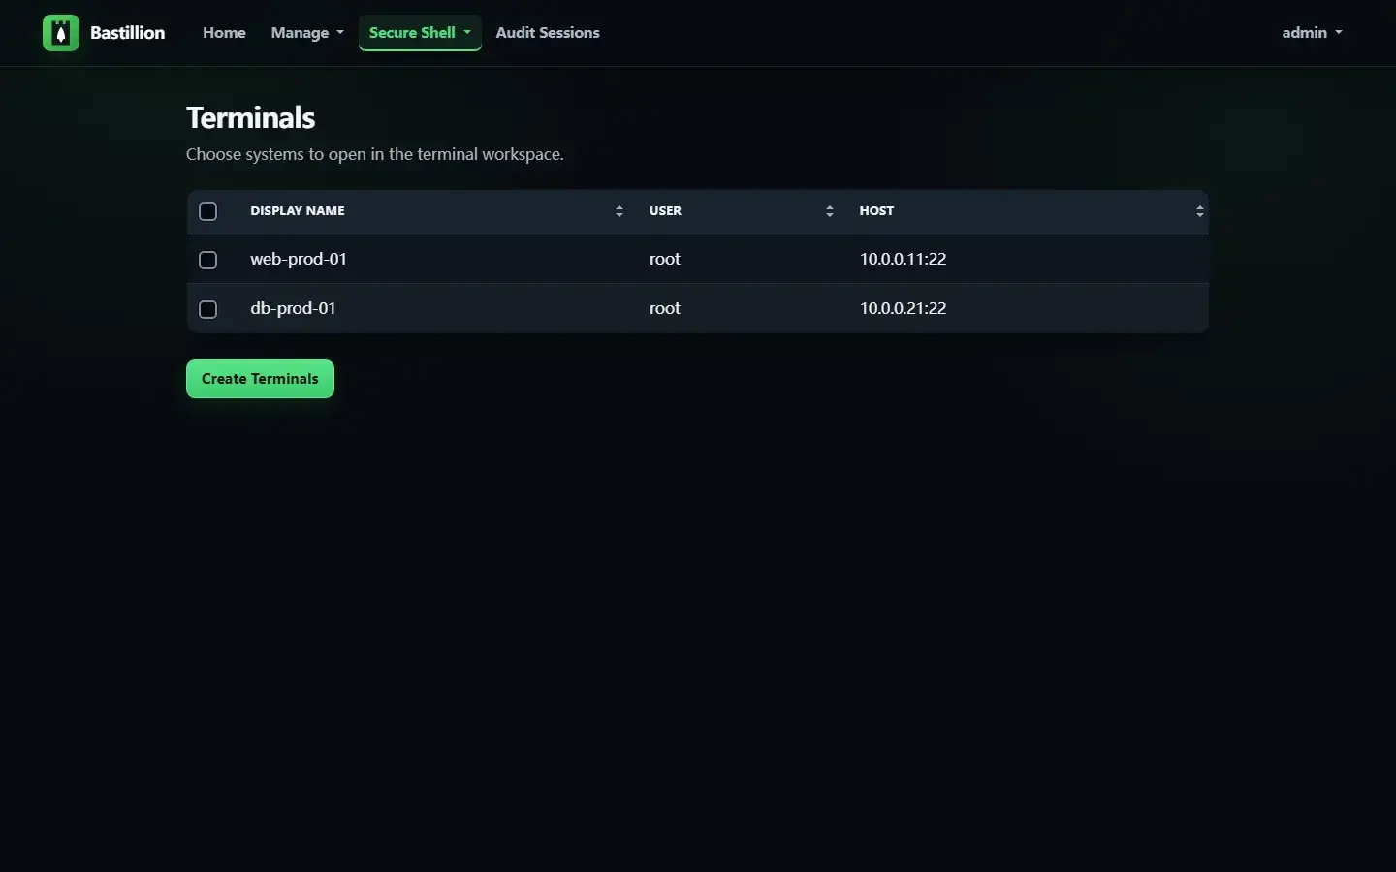Screen dimensions: 1396x872
Task: Check the db-prod-01 system checkbox
Action: pos(207,309)
